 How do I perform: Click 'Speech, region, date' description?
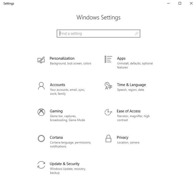coord(130,90)
